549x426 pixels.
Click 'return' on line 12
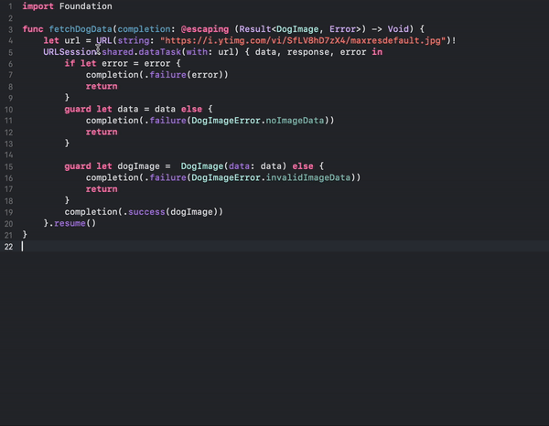click(x=102, y=132)
